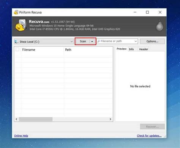The height and width of the screenshot is (148, 180).
Task: Expand the Filename or path dropdown arrow
Action: pyautogui.click(x=136, y=41)
